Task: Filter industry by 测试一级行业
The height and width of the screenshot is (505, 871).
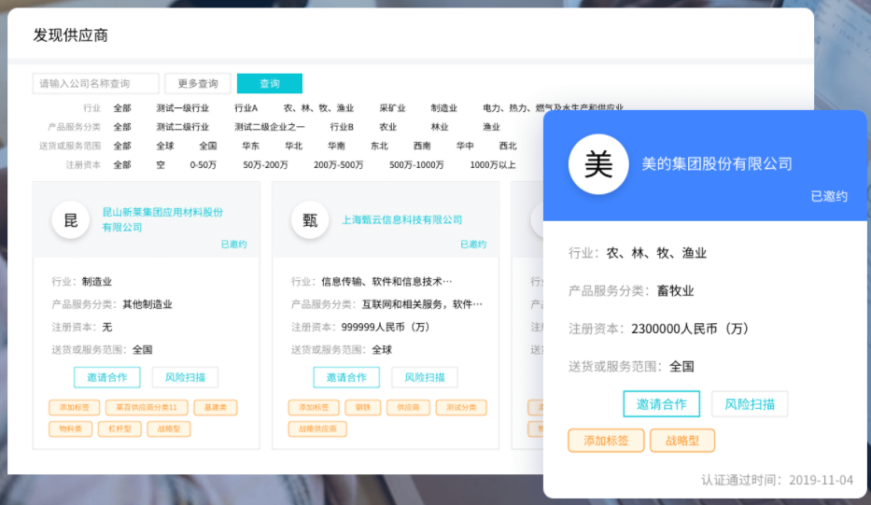Action: coord(182,107)
